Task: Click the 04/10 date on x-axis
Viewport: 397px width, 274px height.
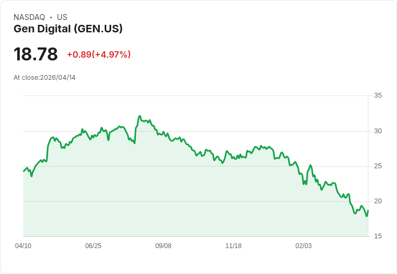Action: pyautogui.click(x=23, y=246)
